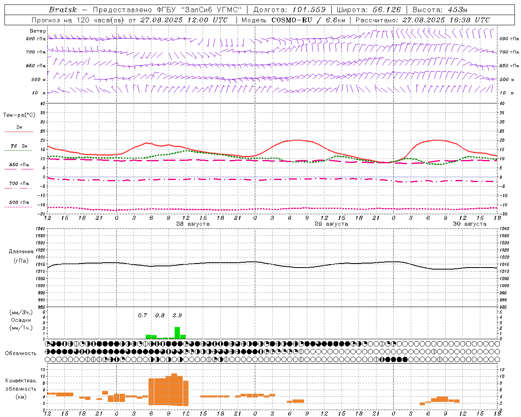This screenshot has width=521, height=417.
Task: Click the longitude value "Долгота: 101.559"
Action: (289, 10)
